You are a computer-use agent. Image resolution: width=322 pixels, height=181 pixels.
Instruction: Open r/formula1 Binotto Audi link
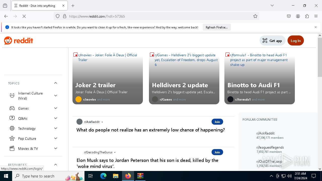(259, 60)
